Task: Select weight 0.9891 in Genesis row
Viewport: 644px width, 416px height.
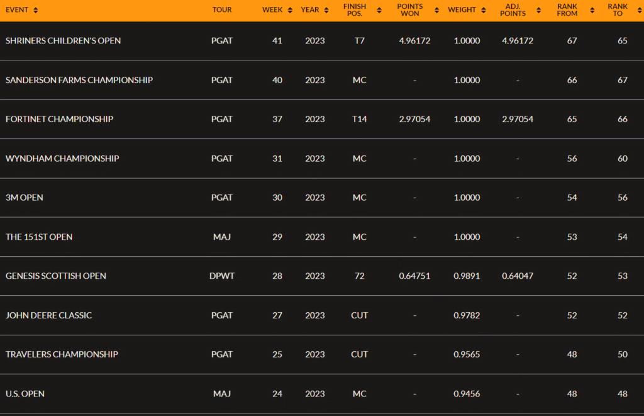Action: [x=467, y=276]
